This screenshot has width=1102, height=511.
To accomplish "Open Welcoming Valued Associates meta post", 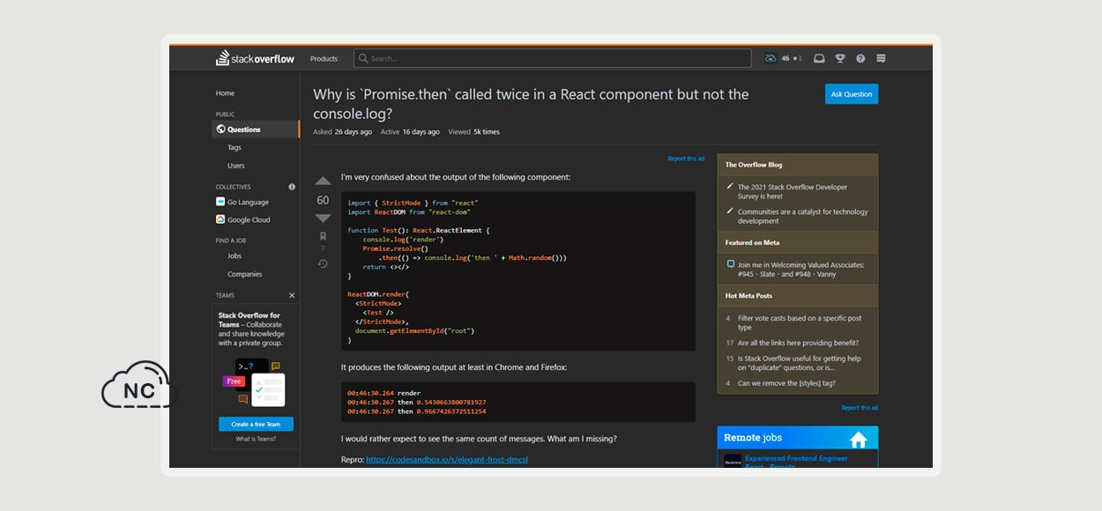I will [x=801, y=270].
